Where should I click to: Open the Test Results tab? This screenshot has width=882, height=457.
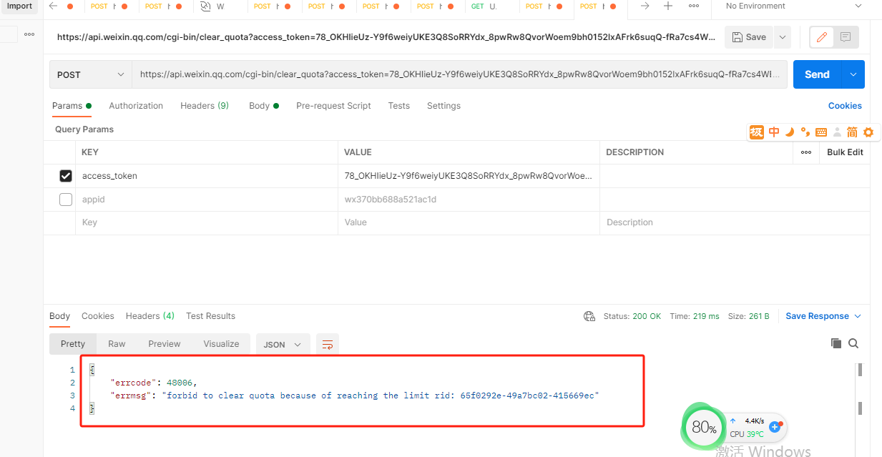(x=210, y=316)
